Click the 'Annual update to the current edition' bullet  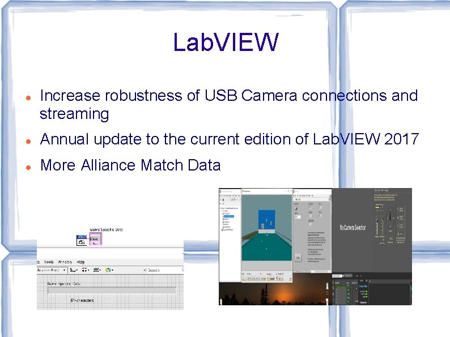pyautogui.click(x=230, y=139)
